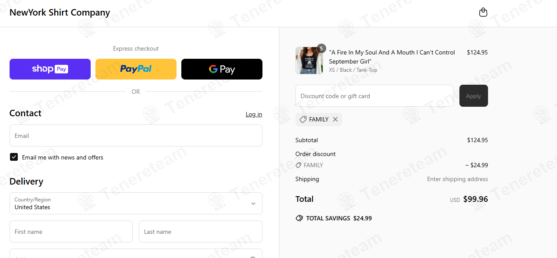Click the order discount FAMILY tag icon
Viewport: 557px width, 258px height.
tap(298, 165)
